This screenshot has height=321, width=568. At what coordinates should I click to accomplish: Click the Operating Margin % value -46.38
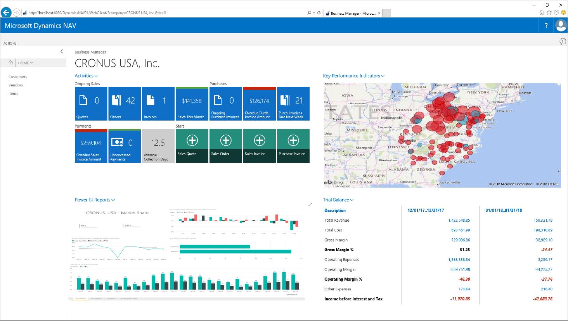(x=464, y=279)
